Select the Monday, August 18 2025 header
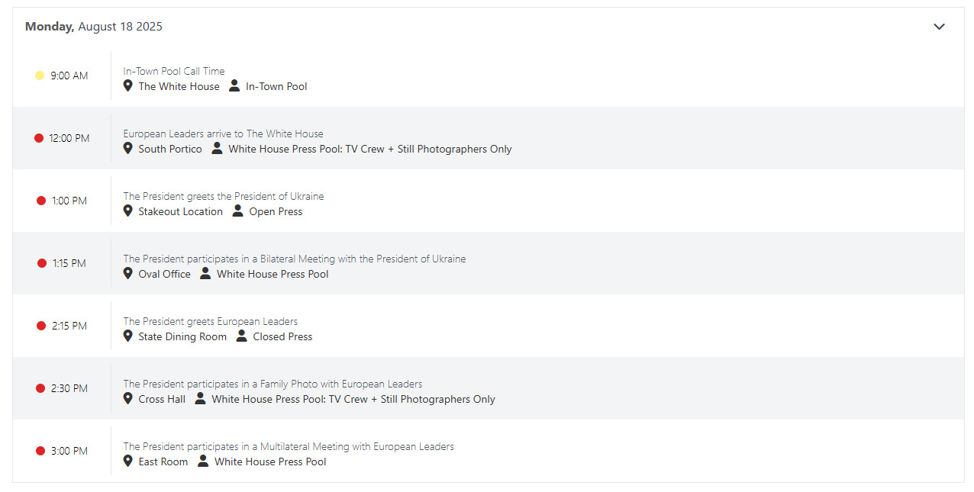Image resolution: width=974 pixels, height=492 pixels. (94, 27)
